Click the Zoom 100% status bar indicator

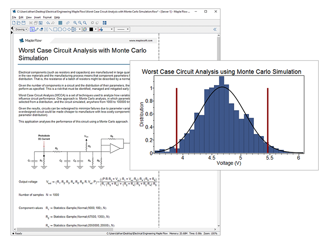coord(210,233)
